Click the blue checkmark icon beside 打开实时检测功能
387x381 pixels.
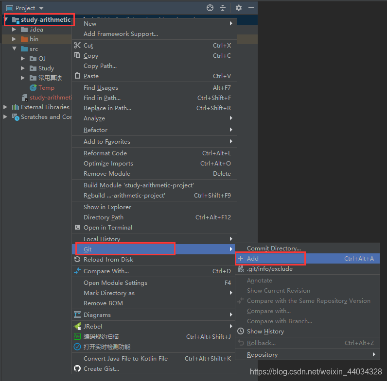(77, 347)
